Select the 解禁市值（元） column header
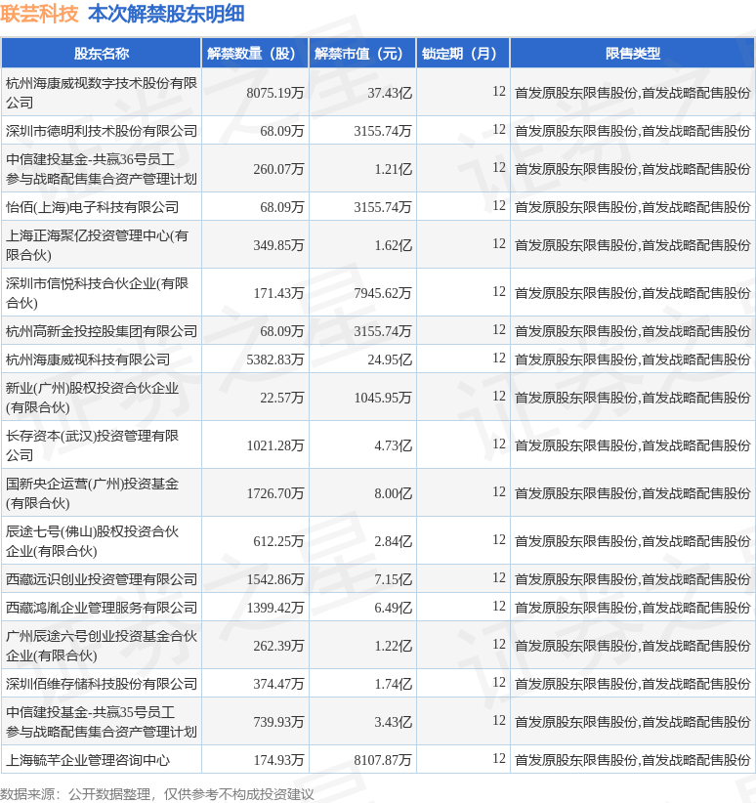The image size is (756, 803). [x=362, y=54]
